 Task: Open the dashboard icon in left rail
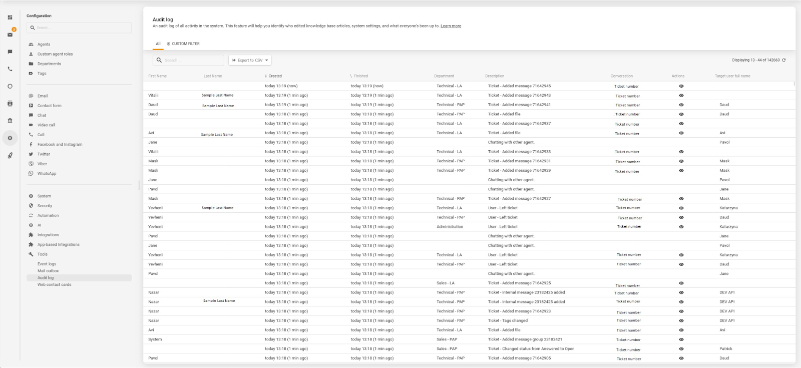click(10, 18)
